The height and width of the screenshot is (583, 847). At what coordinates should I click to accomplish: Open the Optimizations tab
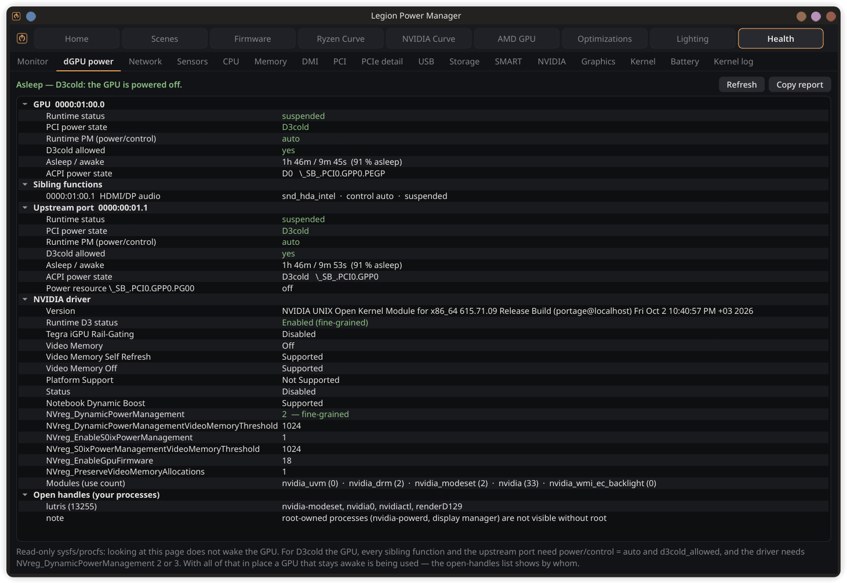click(x=605, y=39)
